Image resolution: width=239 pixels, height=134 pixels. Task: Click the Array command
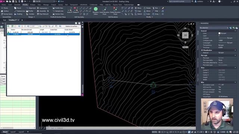(155, 14)
